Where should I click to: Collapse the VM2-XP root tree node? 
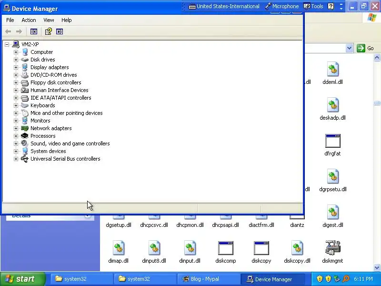coord(7,44)
